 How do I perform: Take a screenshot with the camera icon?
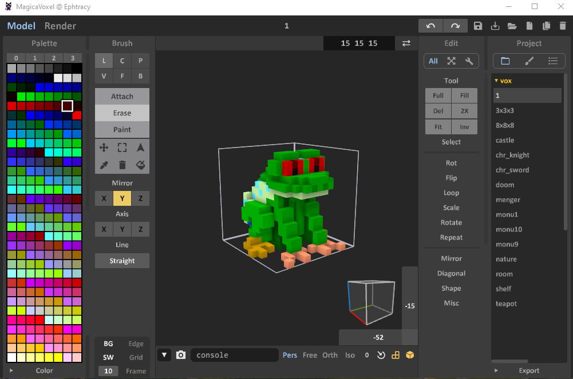tap(181, 354)
